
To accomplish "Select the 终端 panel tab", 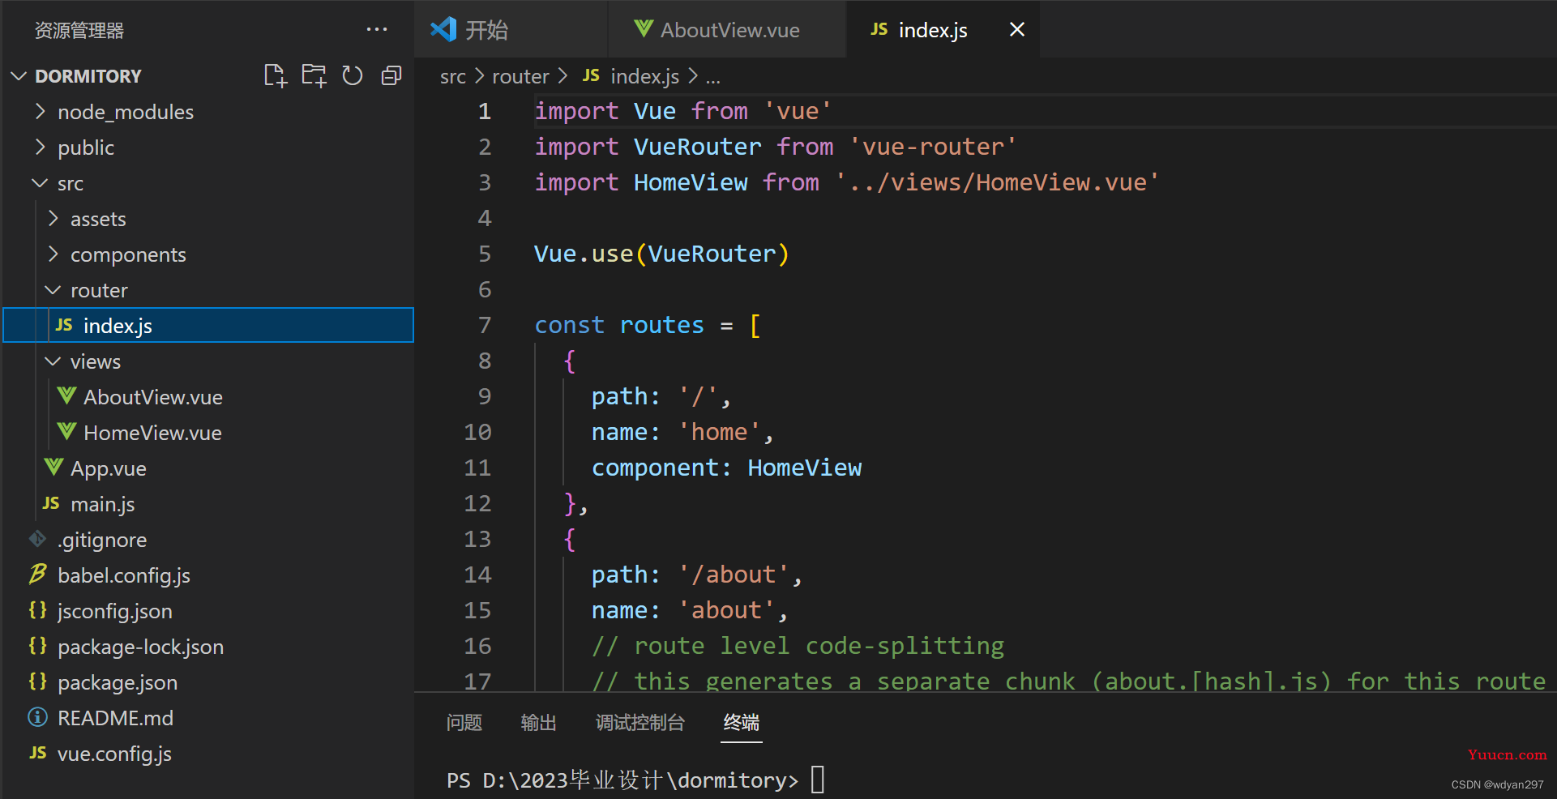I will point(742,722).
